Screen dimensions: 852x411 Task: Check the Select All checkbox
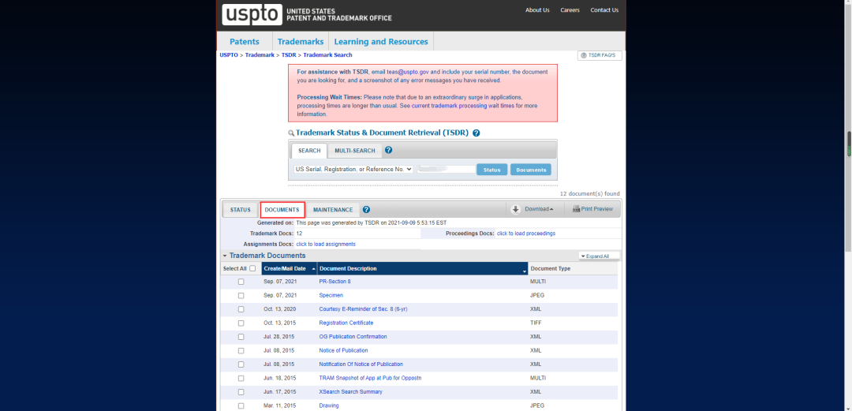pyautogui.click(x=252, y=268)
